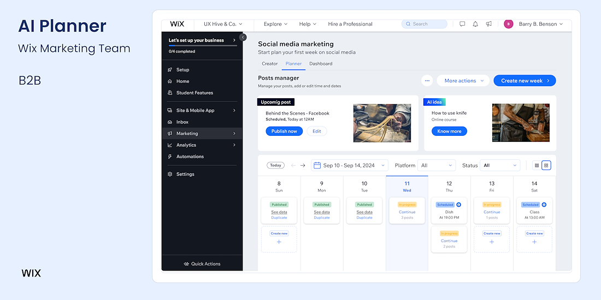
Task: Click the plus icon under Sunday 8
Action: pos(279,242)
